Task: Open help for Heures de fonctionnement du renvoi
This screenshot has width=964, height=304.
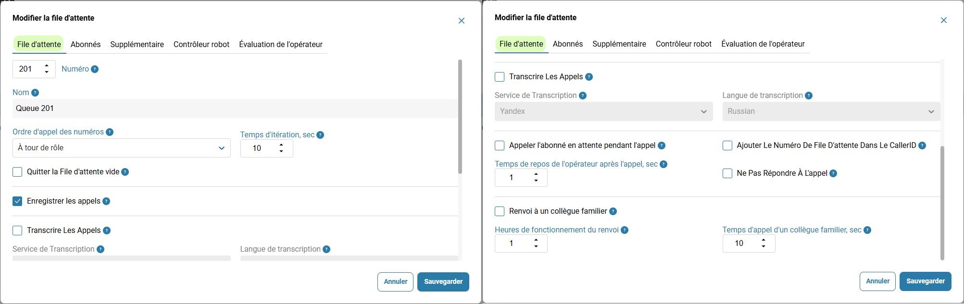Action: click(x=625, y=230)
